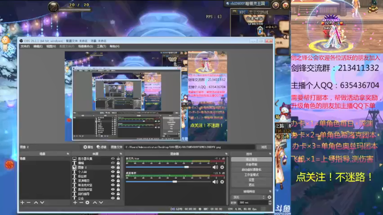Viewport: 383px width, 215px height.
Task: Pop out the 场景 dock panel icon
Action: pyautogui.click(x=68, y=154)
